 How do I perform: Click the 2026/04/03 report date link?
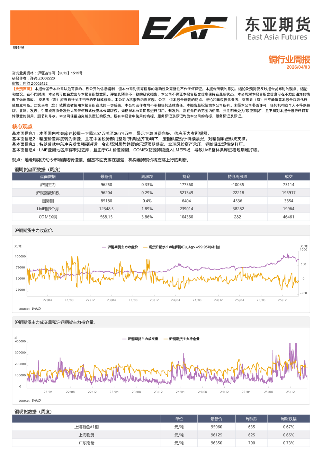[298, 66]
